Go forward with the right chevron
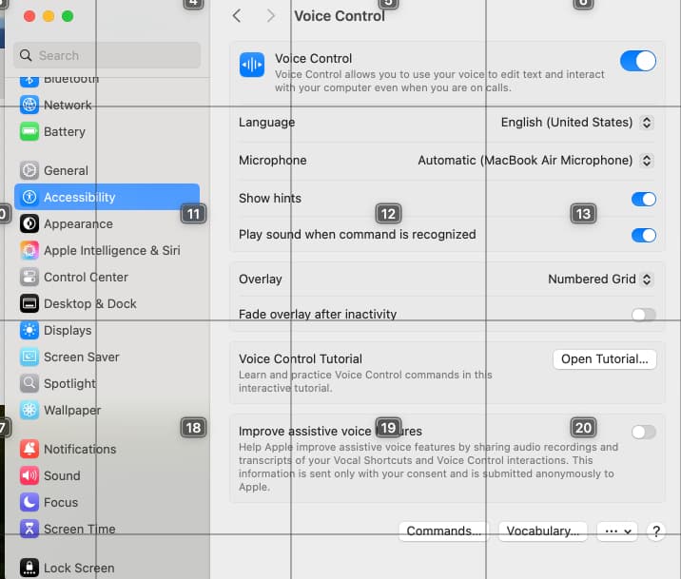 point(270,16)
